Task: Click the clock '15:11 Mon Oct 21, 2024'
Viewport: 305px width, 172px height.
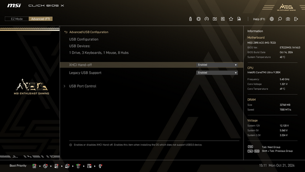Action: [x=277, y=166]
